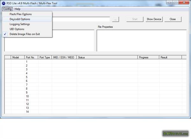This screenshot has width=191, height=139.
Task: Sort by the Port No. column header
Action: coord(31,57)
